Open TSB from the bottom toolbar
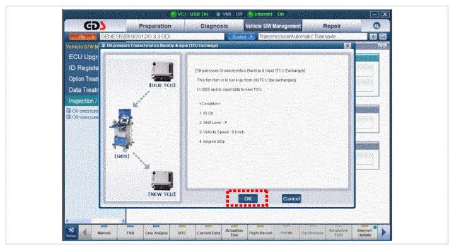This screenshot has width=454, height=250. [x=131, y=232]
